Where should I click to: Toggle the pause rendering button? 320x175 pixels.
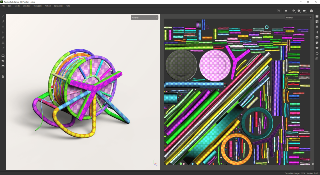[x=286, y=11]
